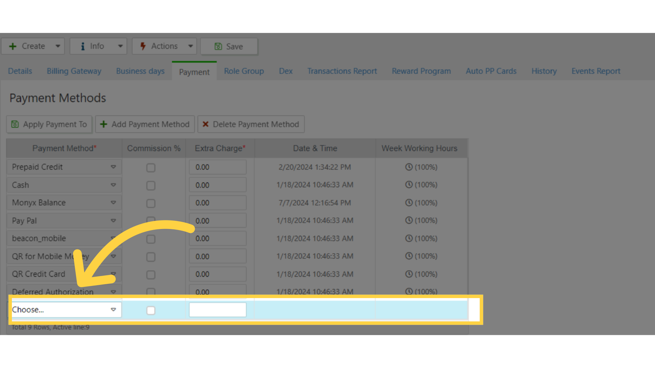Click the Save disk icon in toolbar
The height and width of the screenshot is (368, 655).
click(x=218, y=46)
